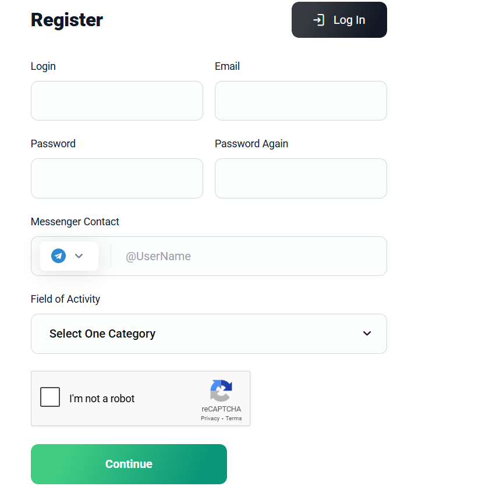Viewport: 482px width, 493px height.
Task: Click the Field of Activity label
Action: coord(65,299)
